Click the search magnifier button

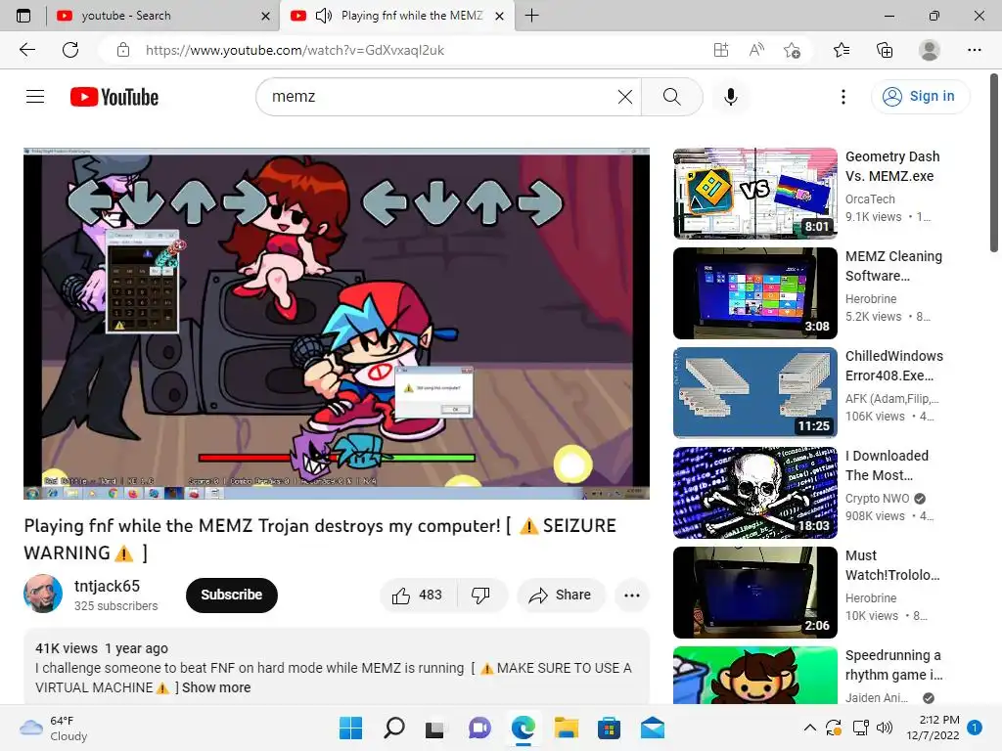[x=671, y=97]
